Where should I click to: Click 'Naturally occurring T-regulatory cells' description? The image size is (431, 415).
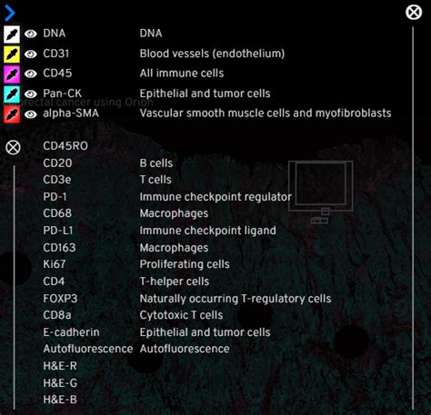coord(236,299)
